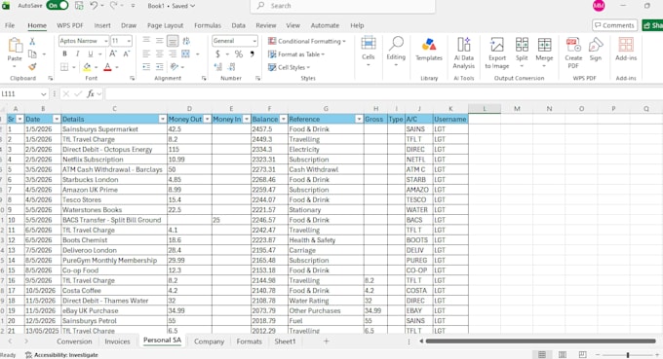Apply accounting dollar format
Screen dimensions: 663x359
(217, 54)
